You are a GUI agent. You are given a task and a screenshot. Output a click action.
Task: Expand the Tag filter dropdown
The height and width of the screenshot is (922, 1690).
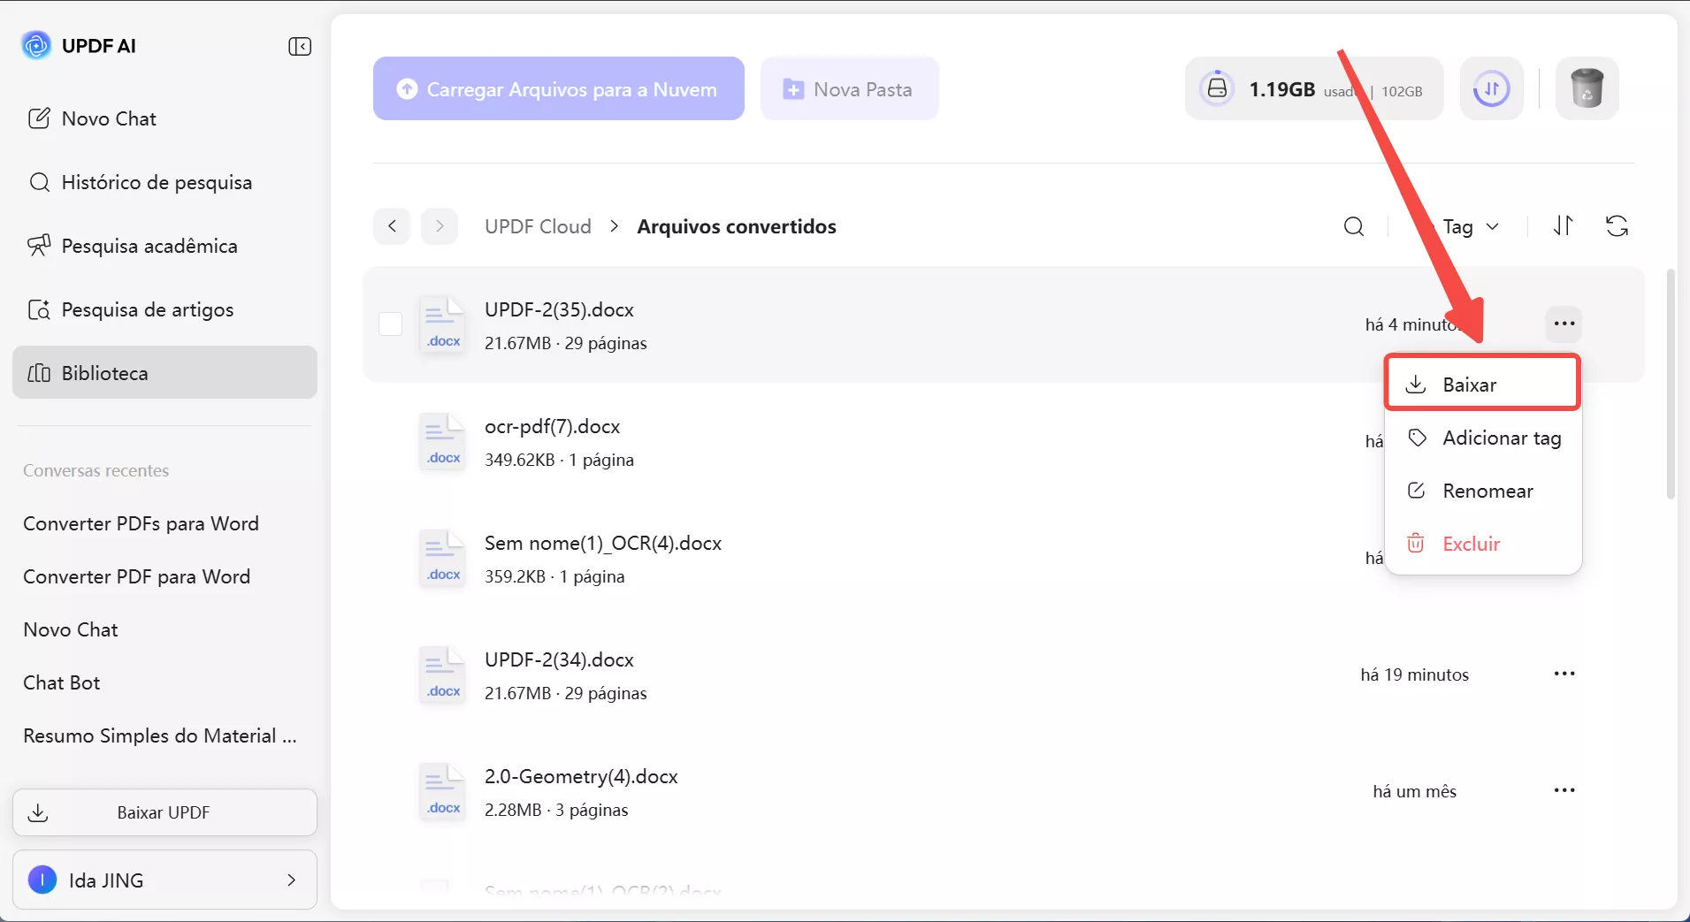[x=1471, y=227]
